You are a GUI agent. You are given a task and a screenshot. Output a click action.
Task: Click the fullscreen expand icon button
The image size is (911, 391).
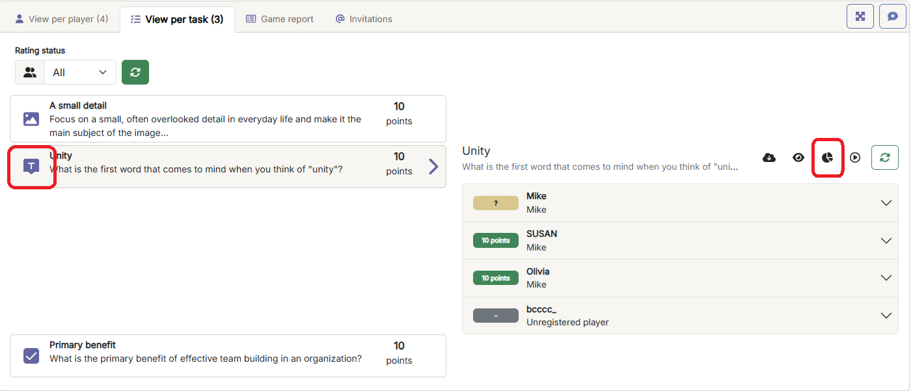tap(860, 16)
